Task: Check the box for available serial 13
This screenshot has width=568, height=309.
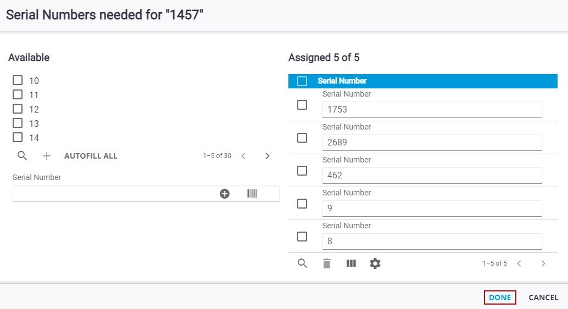Action: [18, 123]
